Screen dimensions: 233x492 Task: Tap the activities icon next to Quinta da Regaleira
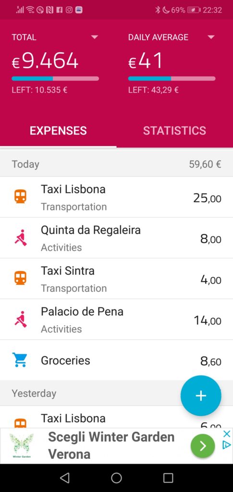(20, 237)
